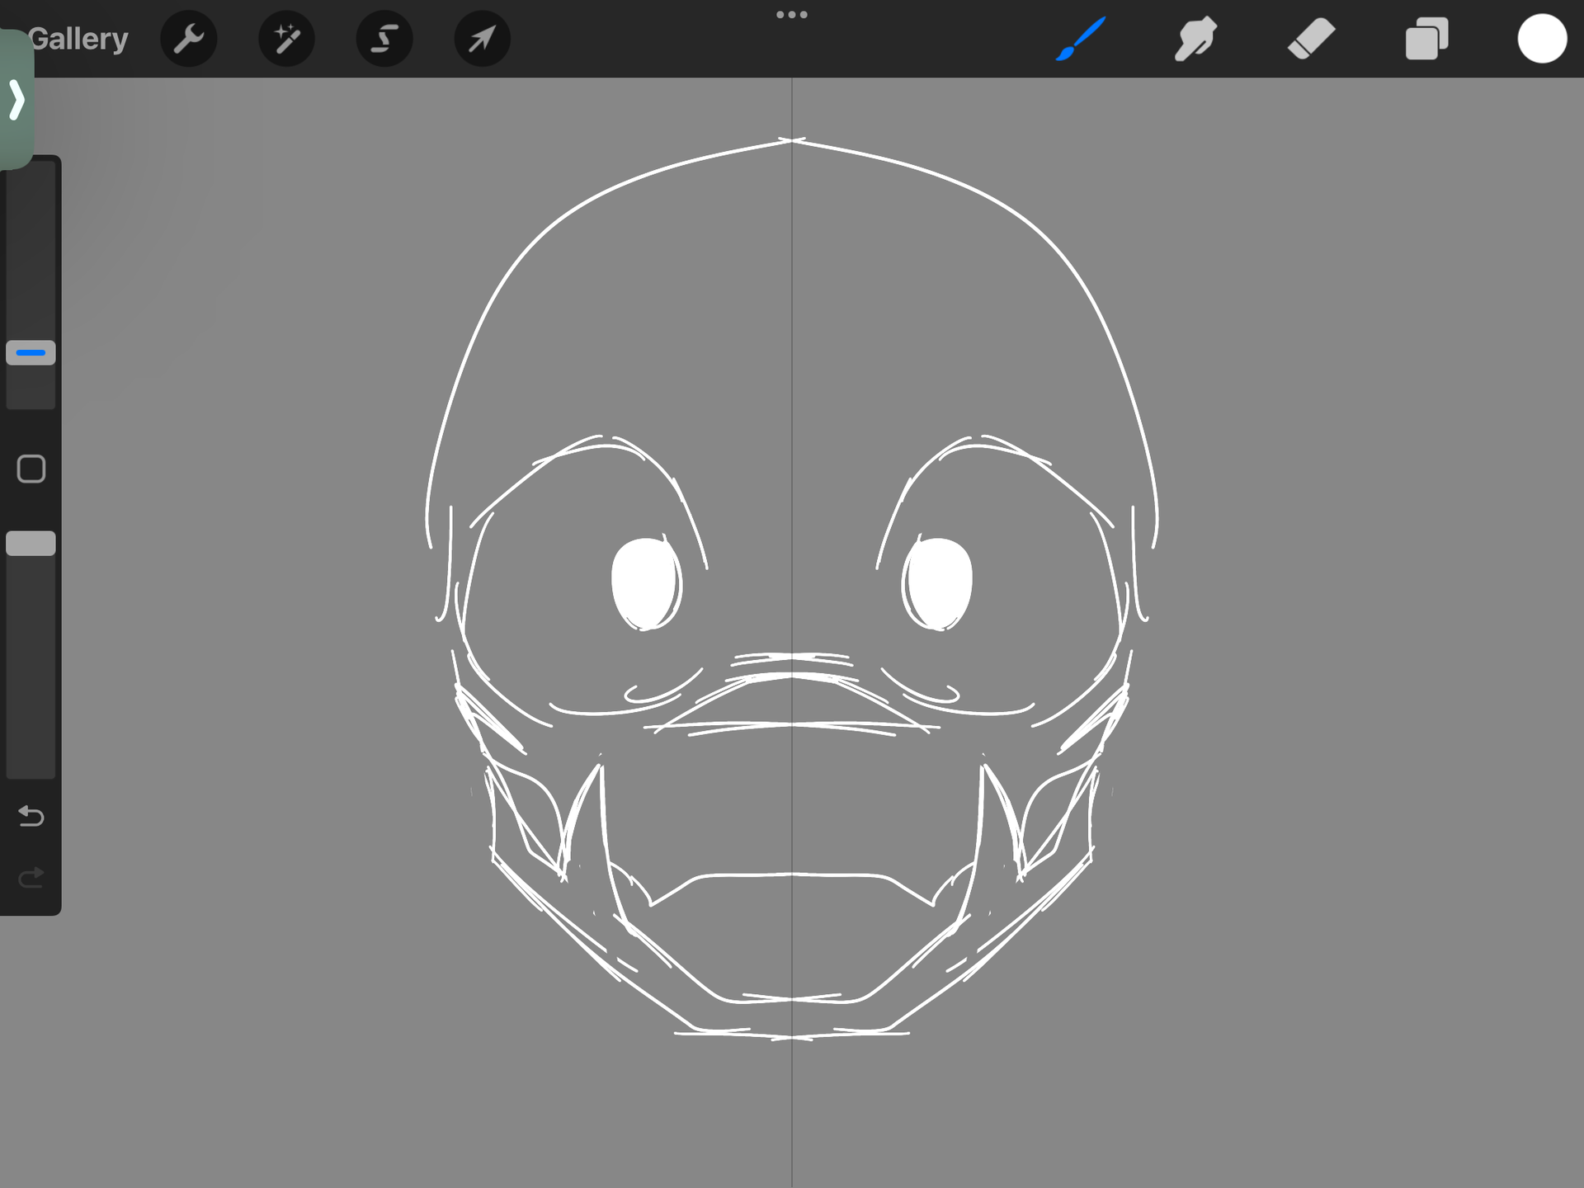1584x1188 pixels.
Task: Select the Brush tool
Action: point(1081,39)
